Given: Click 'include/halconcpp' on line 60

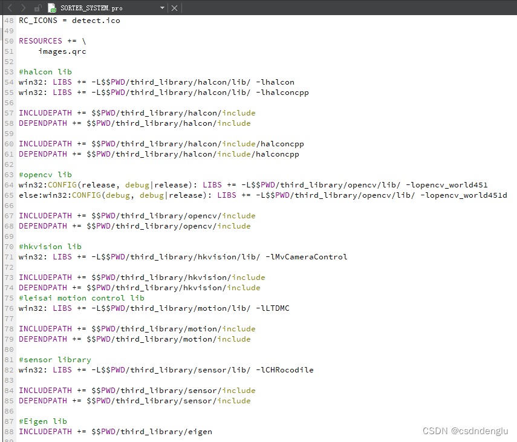Looking at the screenshot, I should (x=263, y=144).
